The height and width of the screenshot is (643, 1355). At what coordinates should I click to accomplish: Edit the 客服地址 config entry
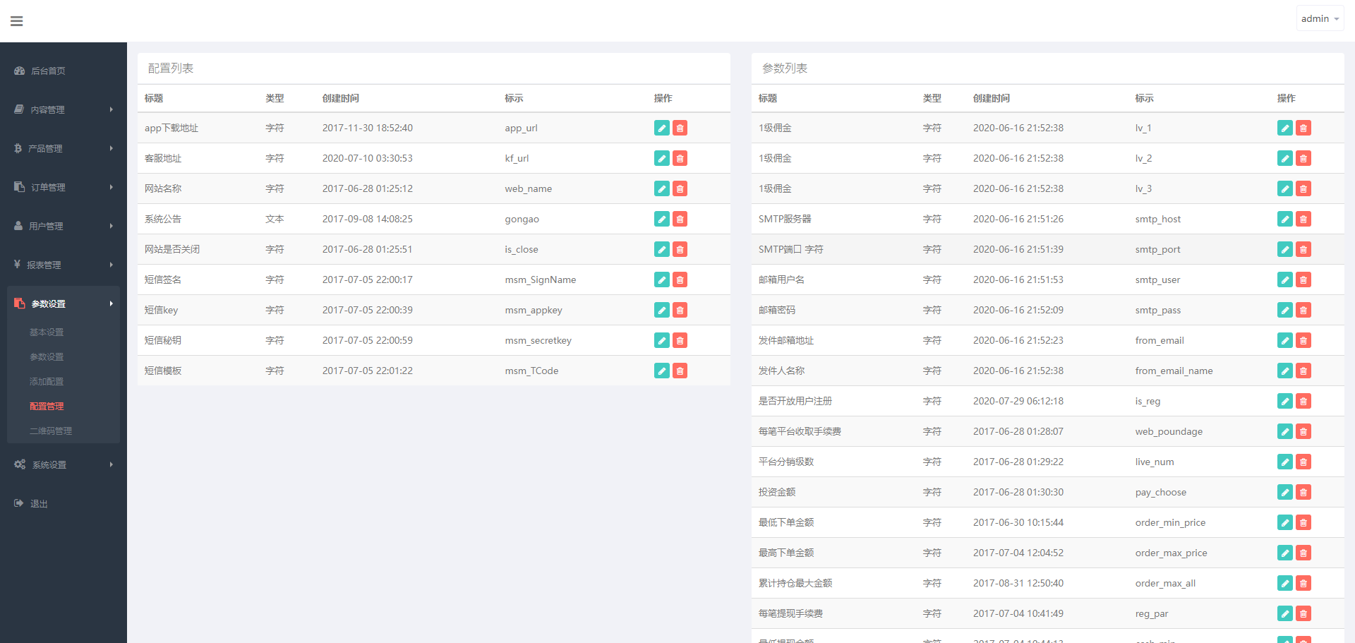[661, 158]
